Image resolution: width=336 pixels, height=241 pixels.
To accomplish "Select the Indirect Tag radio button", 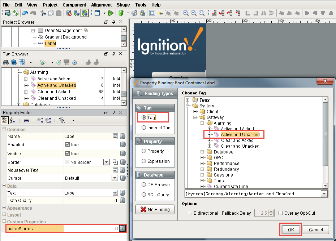I will coord(144,128).
